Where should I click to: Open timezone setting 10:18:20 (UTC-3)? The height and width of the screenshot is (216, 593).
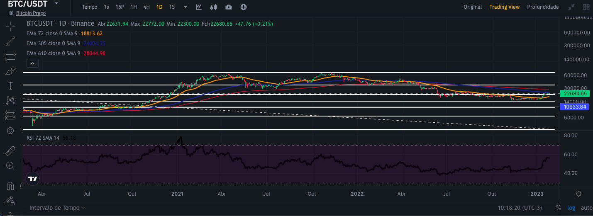tap(520, 208)
